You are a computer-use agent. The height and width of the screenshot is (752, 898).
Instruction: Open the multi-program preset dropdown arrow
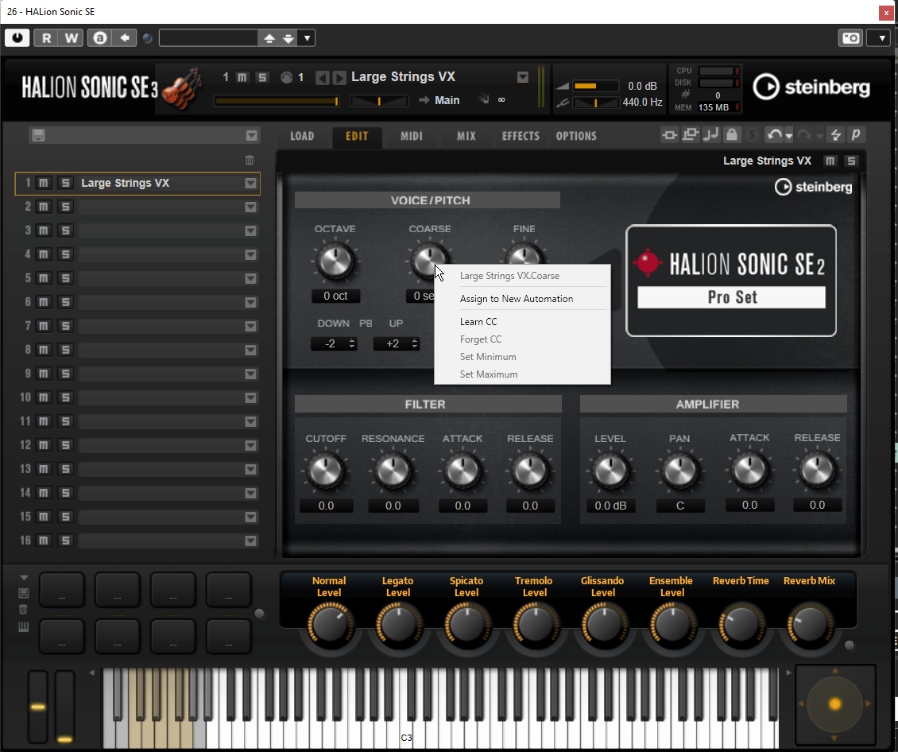pos(251,135)
